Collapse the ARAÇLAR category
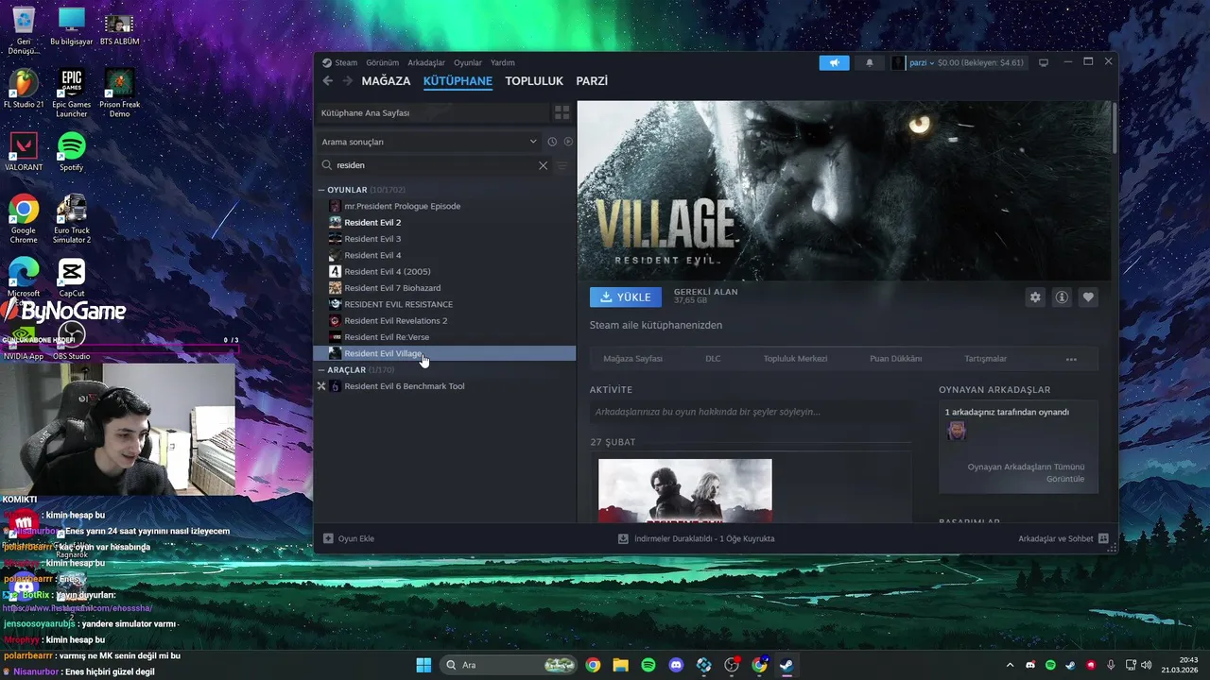The image size is (1210, 680). pyautogui.click(x=321, y=370)
